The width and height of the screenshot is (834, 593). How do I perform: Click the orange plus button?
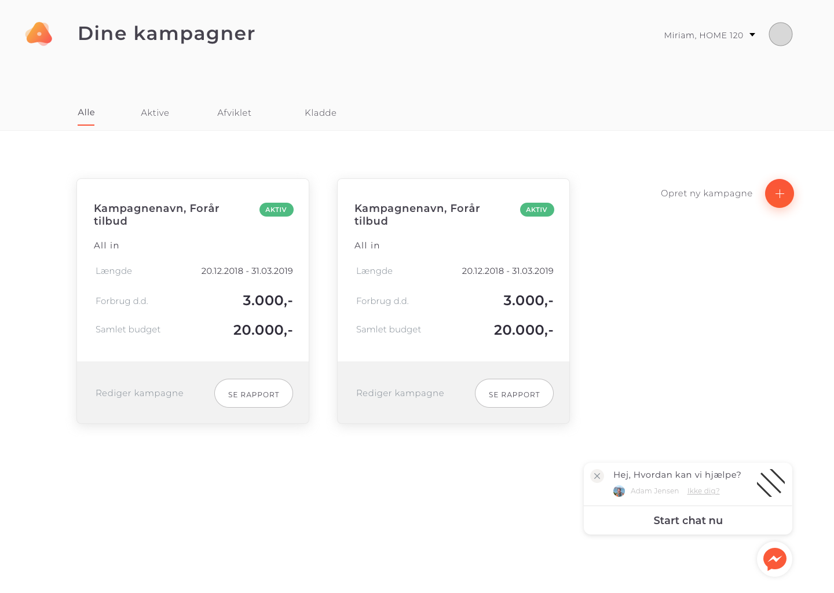coord(780,193)
